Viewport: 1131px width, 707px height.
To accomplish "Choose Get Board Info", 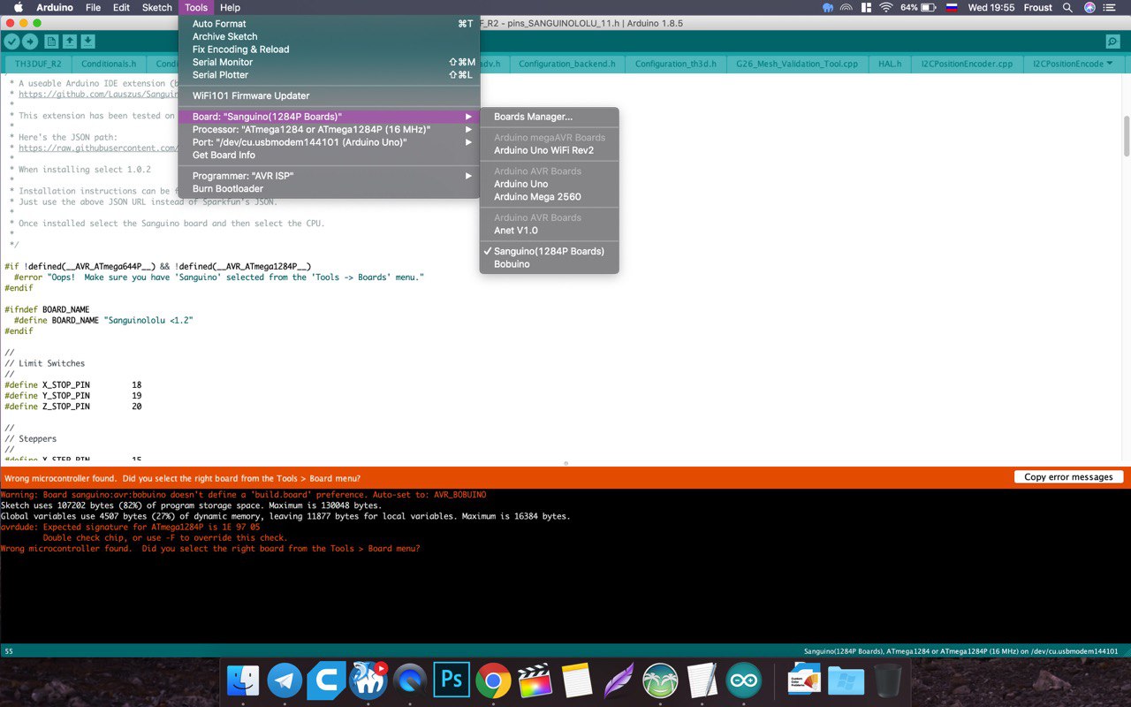I will [x=329, y=155].
